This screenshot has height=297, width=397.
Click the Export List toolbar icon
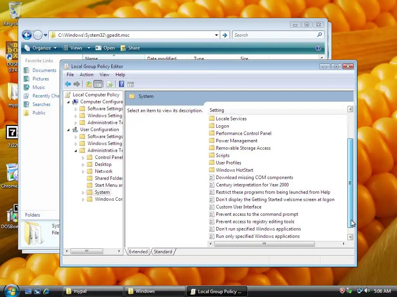pos(109,84)
